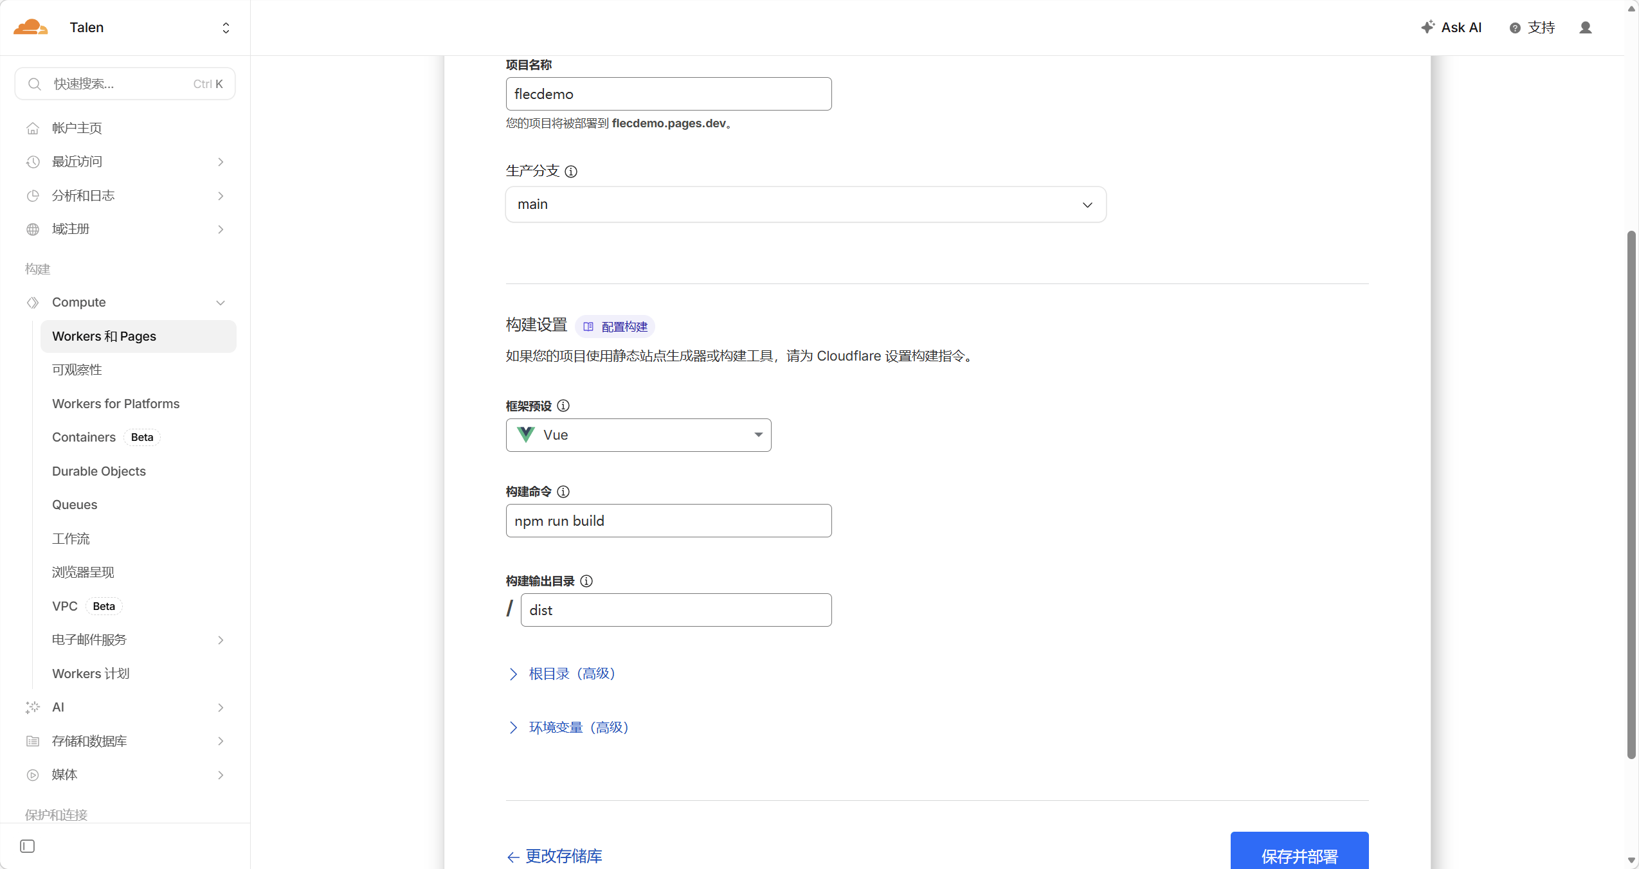
Task: Click the AI sparkle icon in sidebar
Action: 32,707
